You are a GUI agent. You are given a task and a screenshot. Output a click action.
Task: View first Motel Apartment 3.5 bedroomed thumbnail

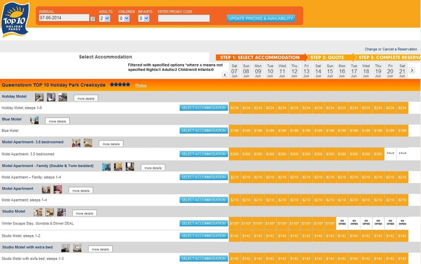76,143
